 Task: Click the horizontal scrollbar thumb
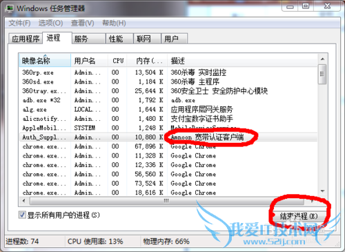(x=167, y=201)
